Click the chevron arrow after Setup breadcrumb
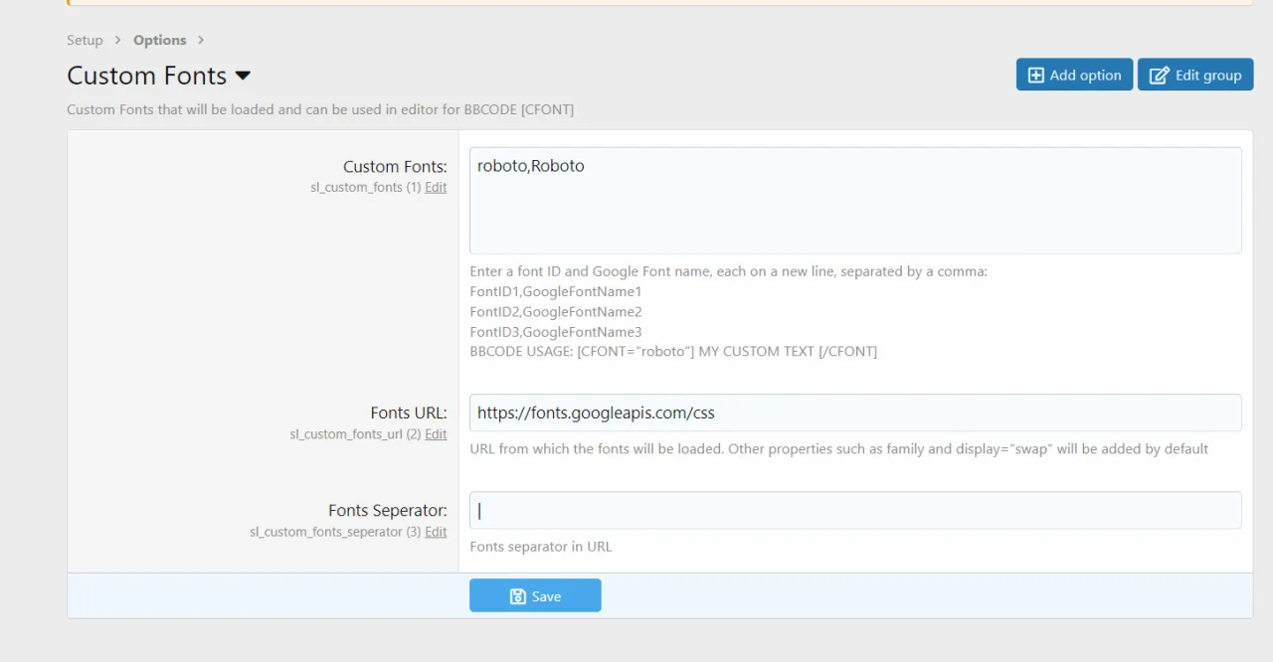The height and width of the screenshot is (662, 1273). click(x=118, y=40)
